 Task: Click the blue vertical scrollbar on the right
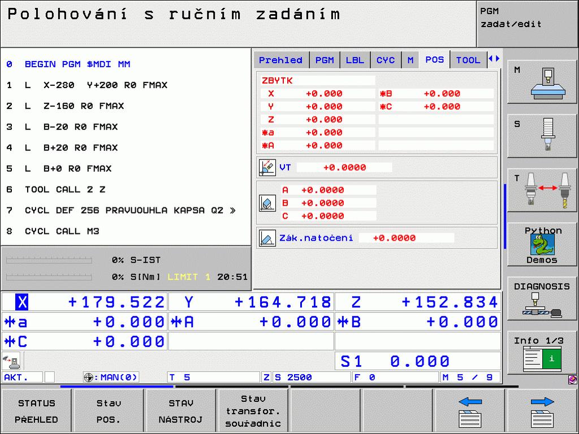click(x=505, y=216)
